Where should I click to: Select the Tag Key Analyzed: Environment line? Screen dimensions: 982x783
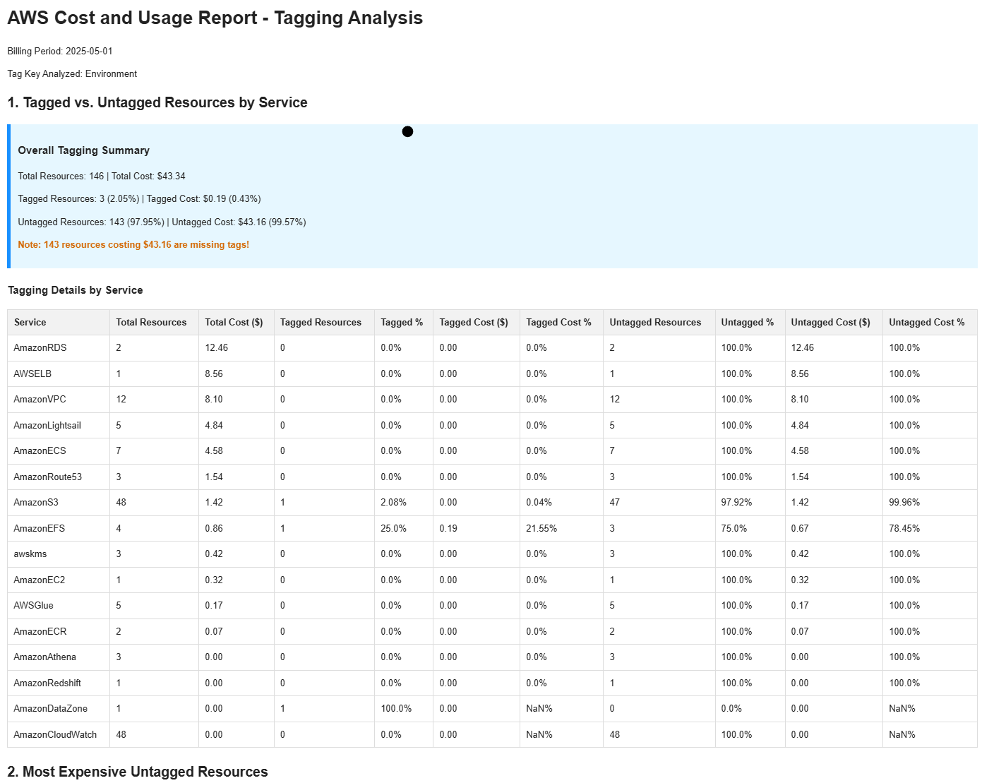(x=72, y=73)
